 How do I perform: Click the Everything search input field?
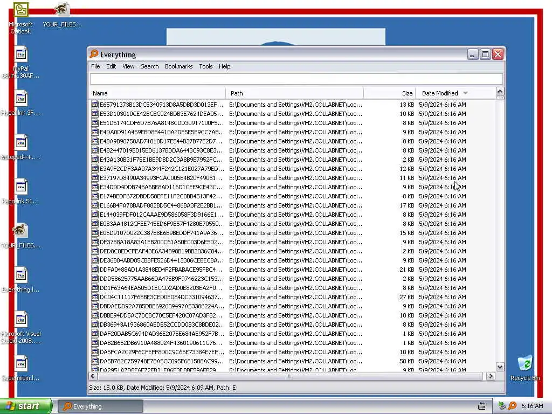tap(296, 79)
